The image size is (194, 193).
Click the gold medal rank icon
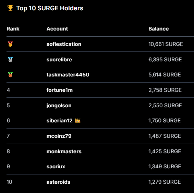[x=10, y=44]
